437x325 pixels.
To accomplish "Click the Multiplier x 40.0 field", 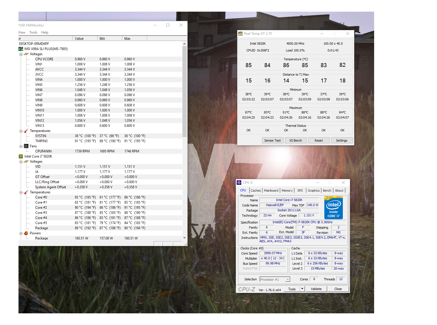I will point(273,258).
